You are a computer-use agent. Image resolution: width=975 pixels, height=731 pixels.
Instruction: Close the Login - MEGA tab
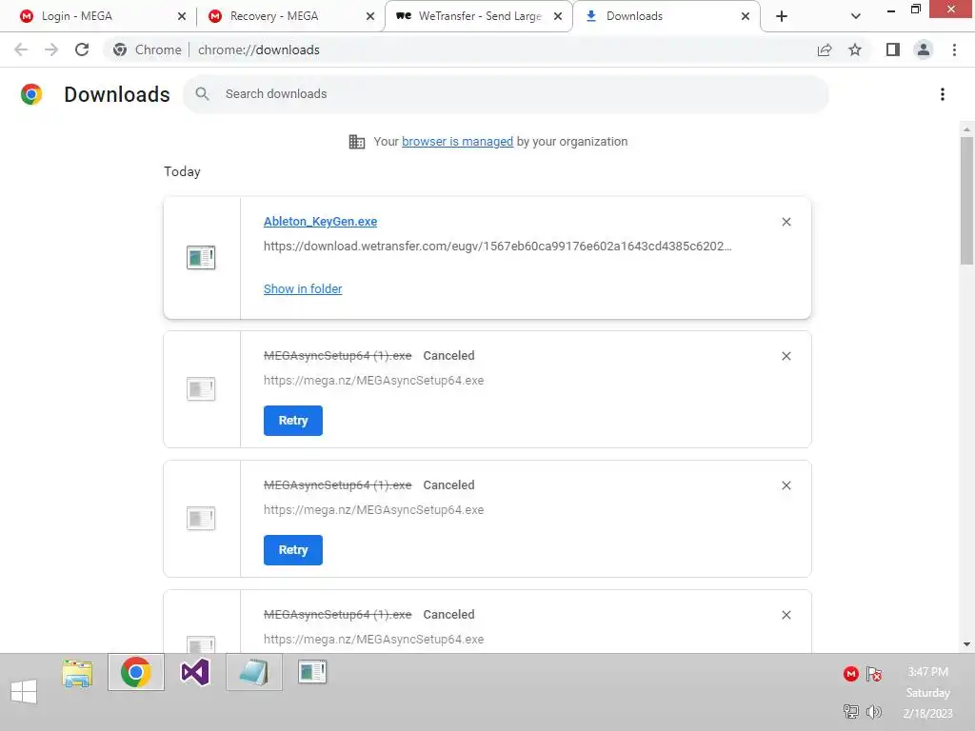coord(182,17)
